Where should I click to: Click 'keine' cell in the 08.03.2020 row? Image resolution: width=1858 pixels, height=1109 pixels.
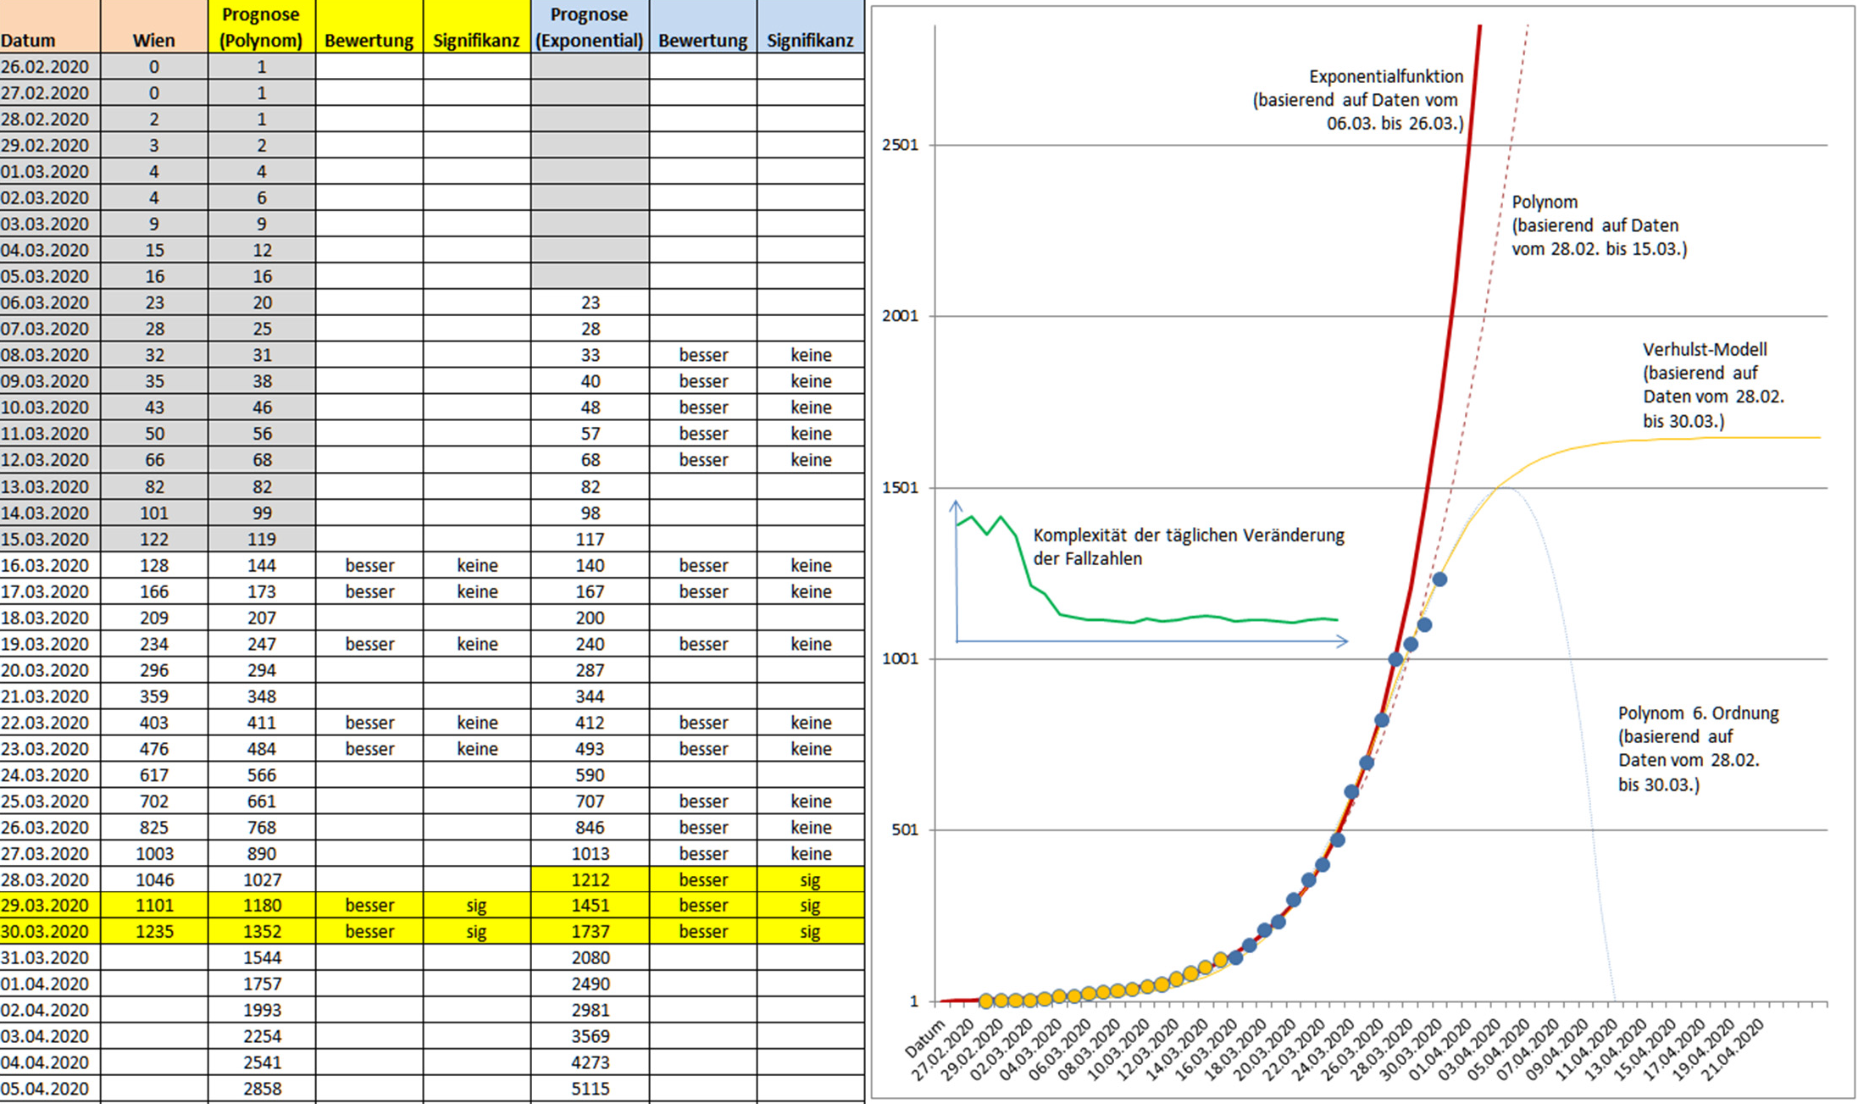tap(811, 355)
